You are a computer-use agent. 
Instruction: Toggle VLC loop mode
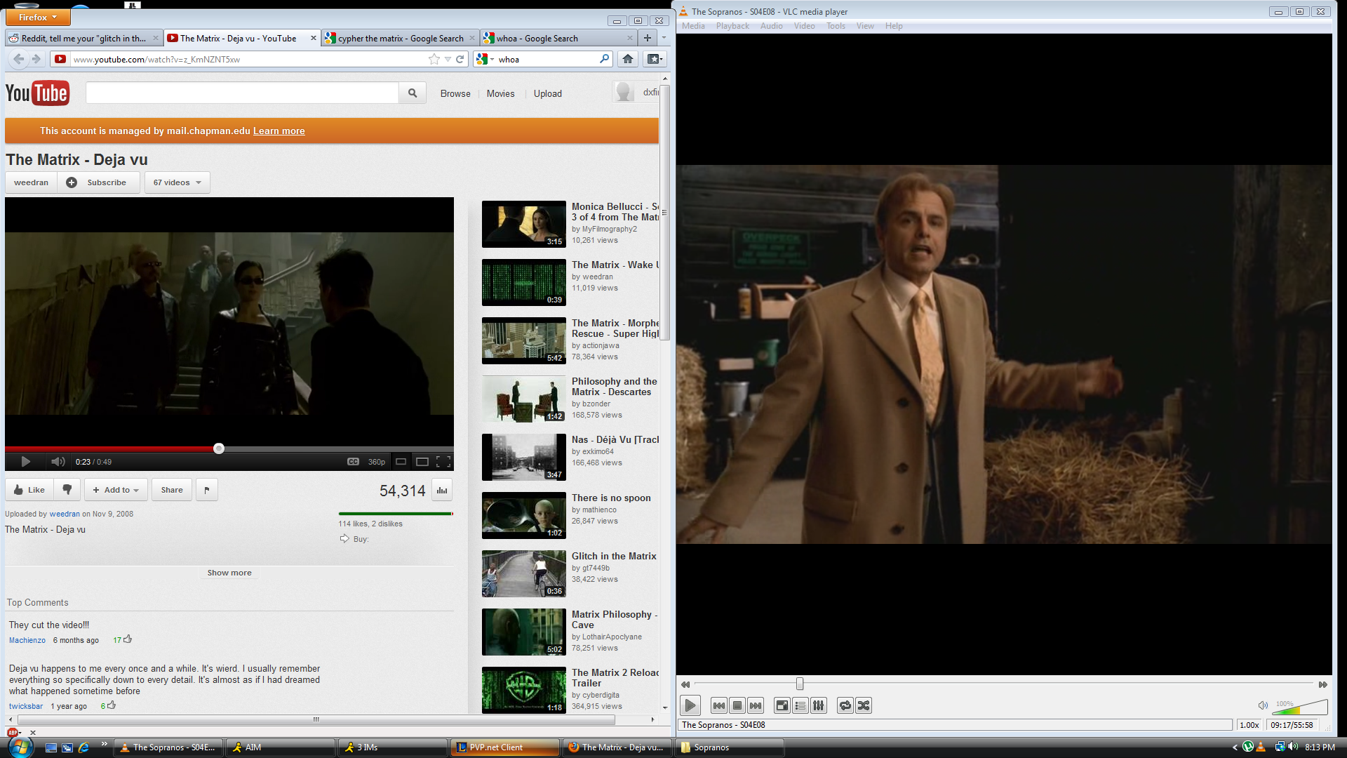(x=845, y=705)
